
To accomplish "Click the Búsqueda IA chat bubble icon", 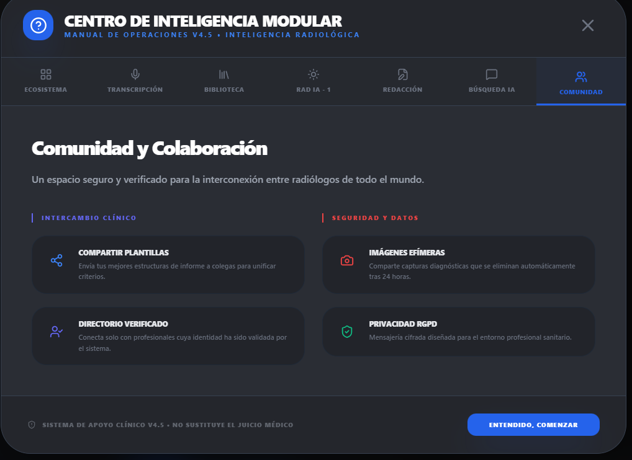I will point(492,75).
